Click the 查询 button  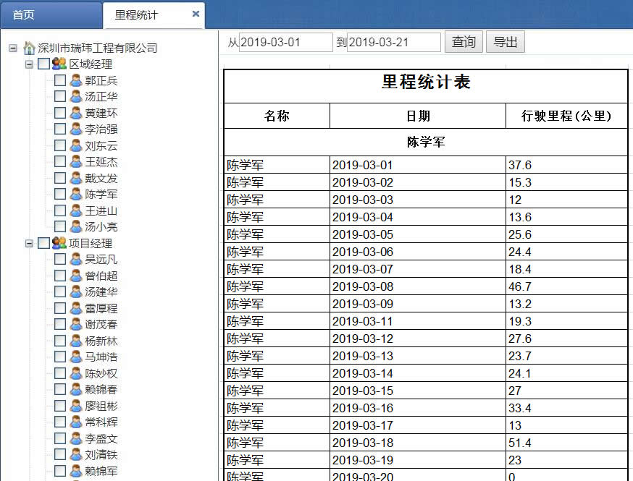point(464,41)
